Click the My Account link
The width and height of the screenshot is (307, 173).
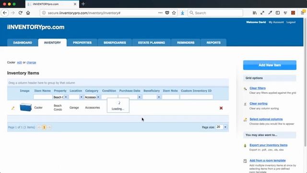(276, 22)
